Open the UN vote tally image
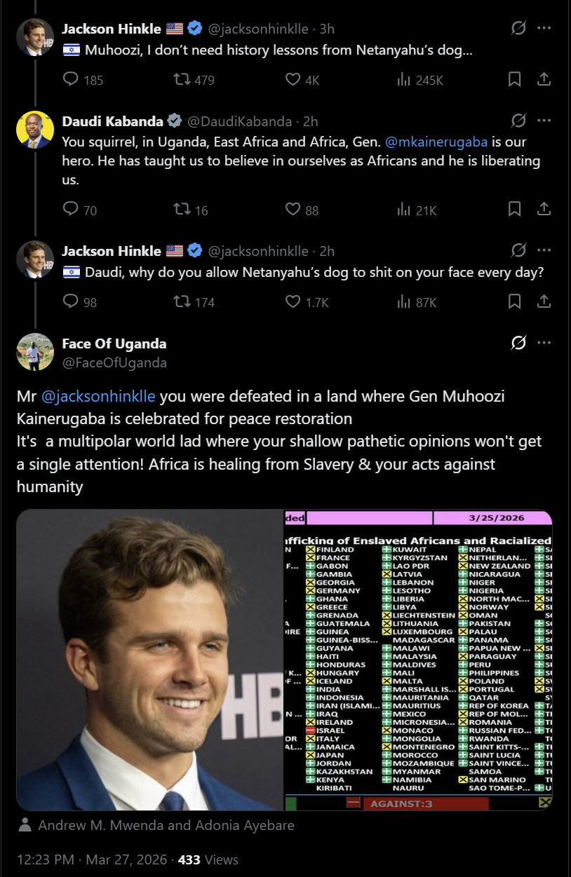This screenshot has height=877, width=571. coord(418,660)
